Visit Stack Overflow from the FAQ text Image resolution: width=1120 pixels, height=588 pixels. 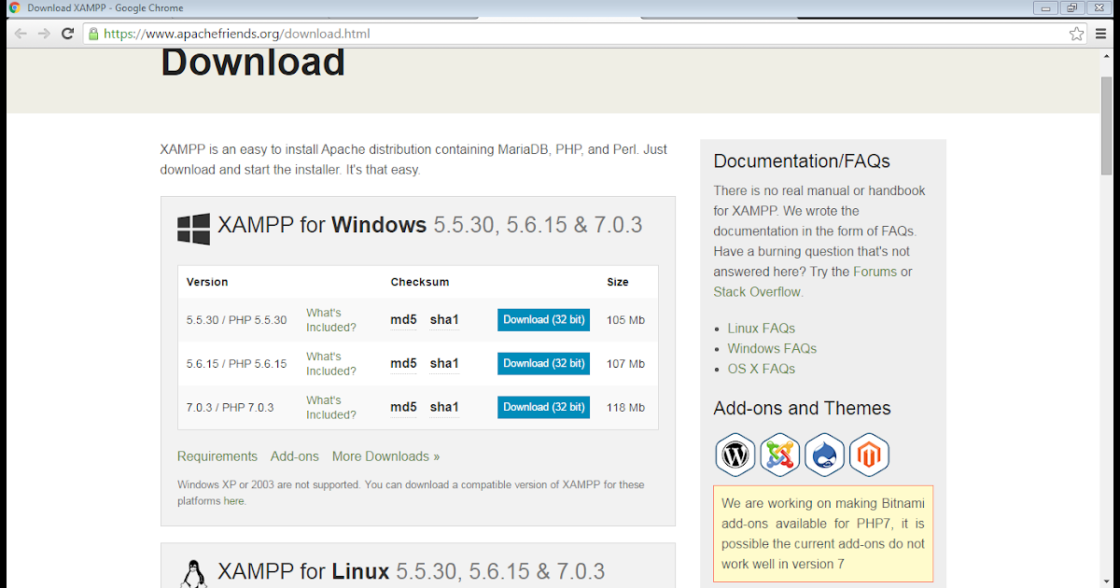[x=757, y=291]
